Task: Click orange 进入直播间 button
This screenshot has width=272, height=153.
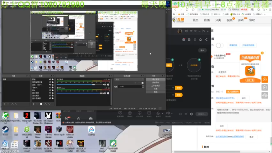Action: (x=233, y=91)
